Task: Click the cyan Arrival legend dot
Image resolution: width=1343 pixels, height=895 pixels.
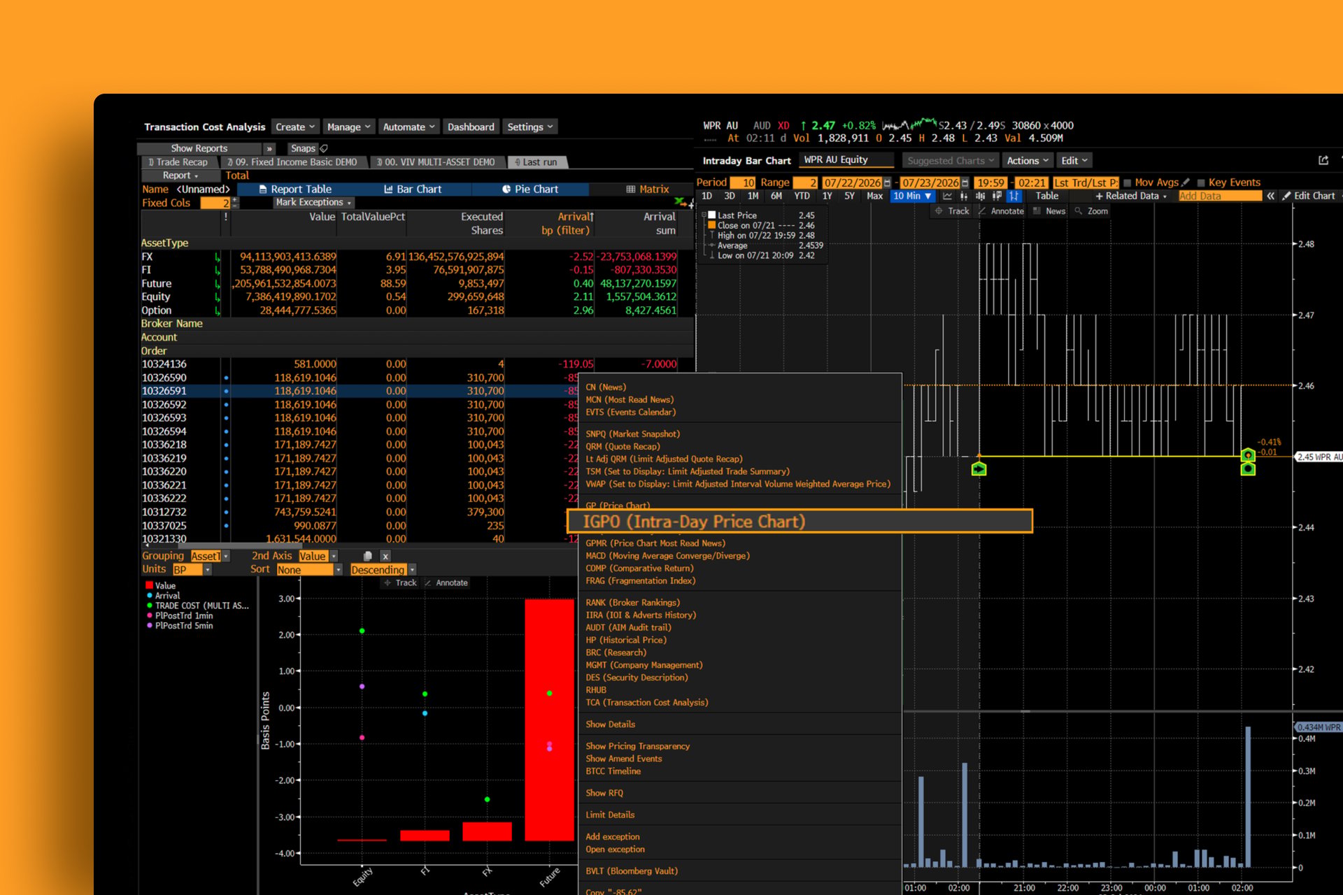Action: [x=149, y=596]
